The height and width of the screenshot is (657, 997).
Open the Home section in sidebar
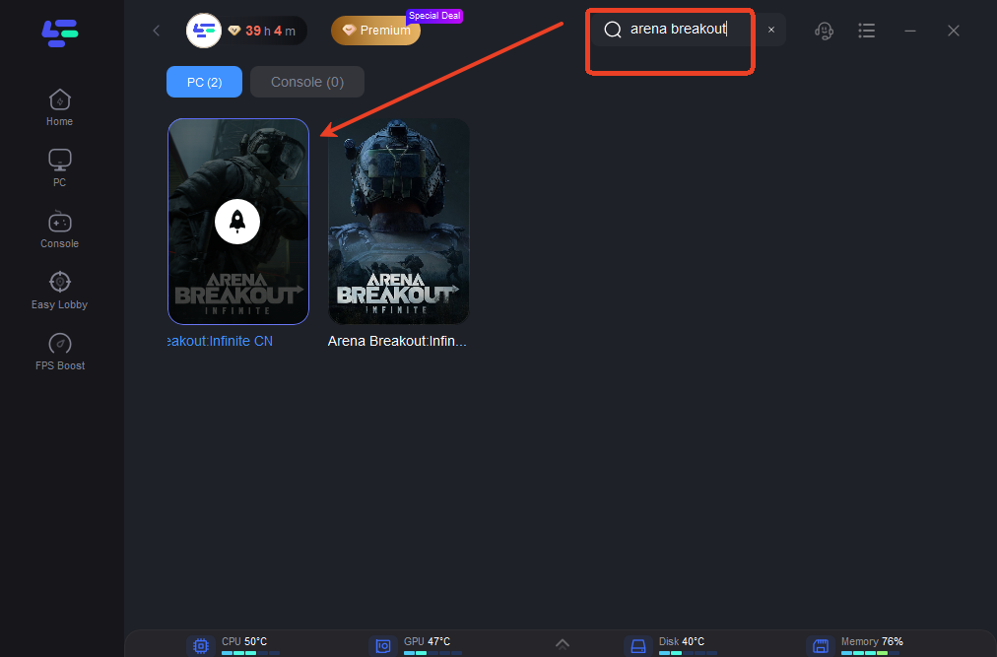pyautogui.click(x=59, y=107)
